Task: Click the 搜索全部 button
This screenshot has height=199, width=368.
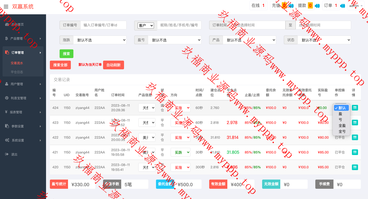Action: click(60, 65)
